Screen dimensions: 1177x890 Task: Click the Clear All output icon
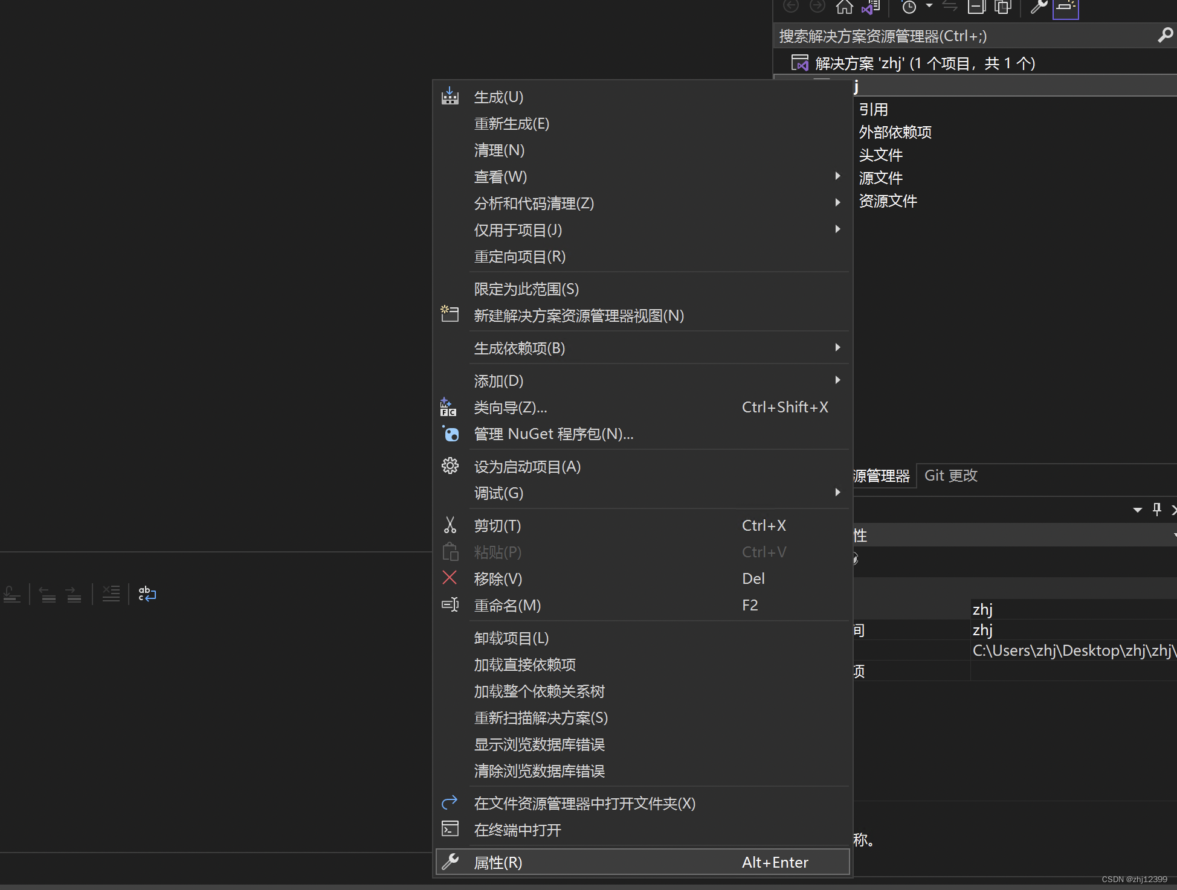[111, 594]
